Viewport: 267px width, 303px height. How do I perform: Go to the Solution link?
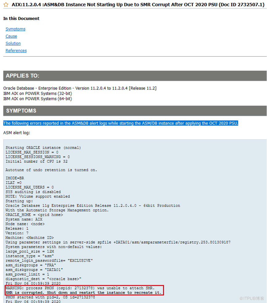click(x=13, y=43)
